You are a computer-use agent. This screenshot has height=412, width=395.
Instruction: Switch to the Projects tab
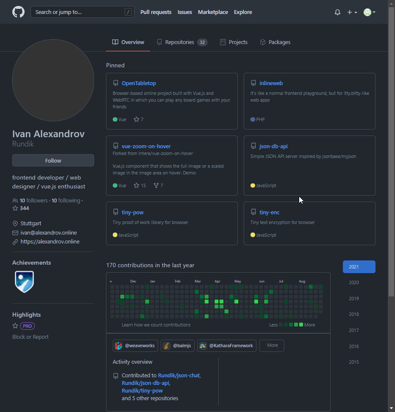click(234, 42)
